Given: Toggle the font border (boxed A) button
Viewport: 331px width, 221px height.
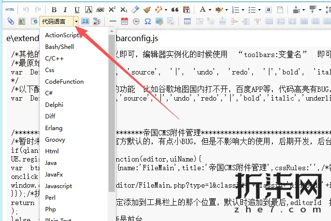Looking at the screenshot, I should pos(89,10).
